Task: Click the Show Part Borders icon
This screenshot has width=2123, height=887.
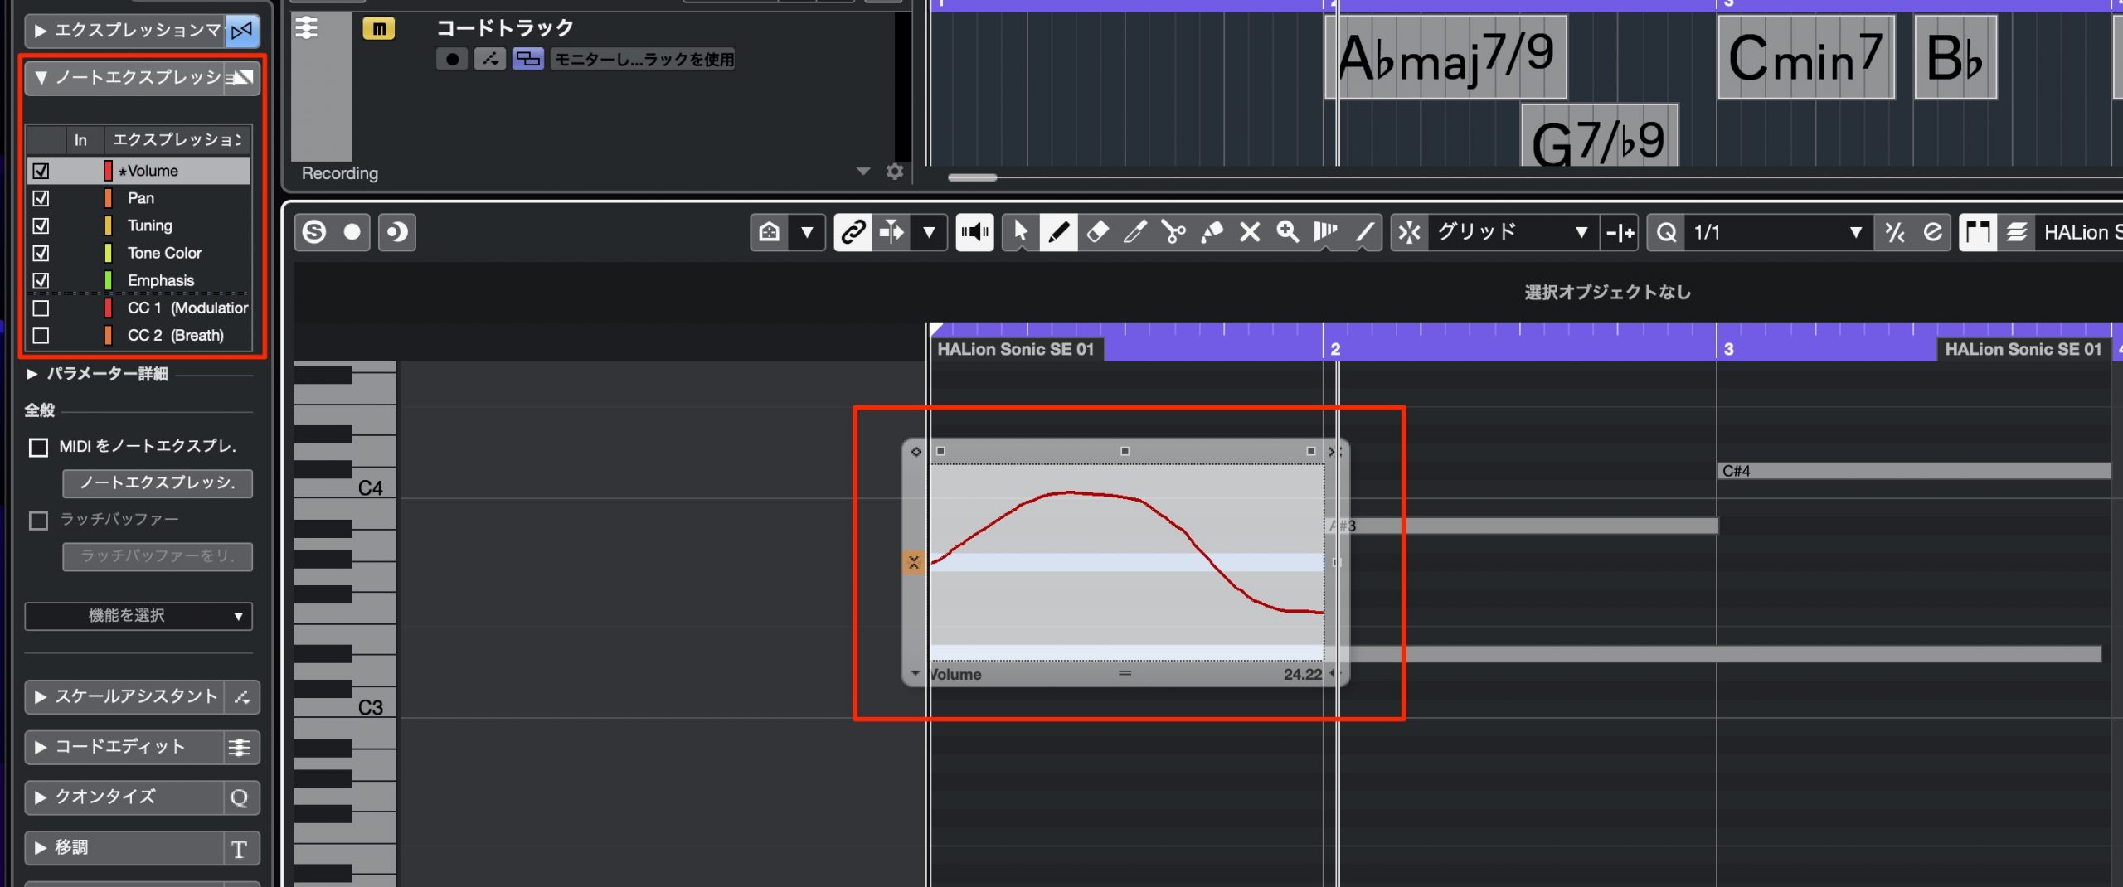Action: (1978, 232)
